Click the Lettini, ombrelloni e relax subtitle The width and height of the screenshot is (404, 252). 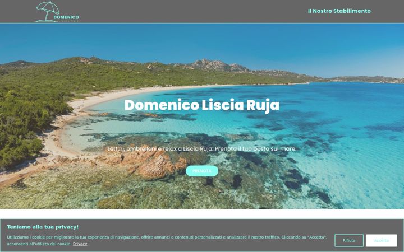click(202, 149)
